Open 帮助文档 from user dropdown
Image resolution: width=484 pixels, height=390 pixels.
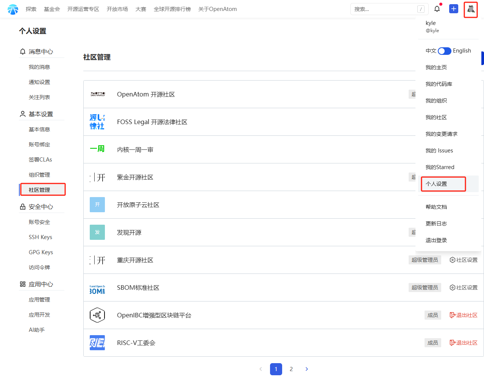[436, 207]
